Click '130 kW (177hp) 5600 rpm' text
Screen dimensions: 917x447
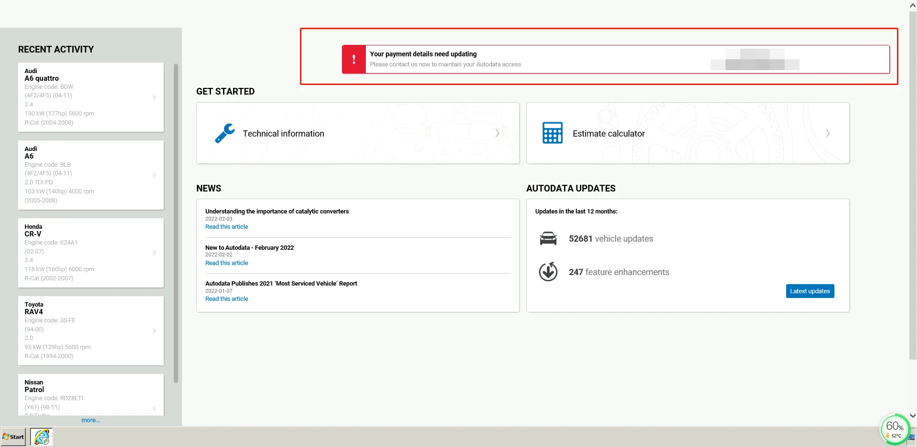59,114
